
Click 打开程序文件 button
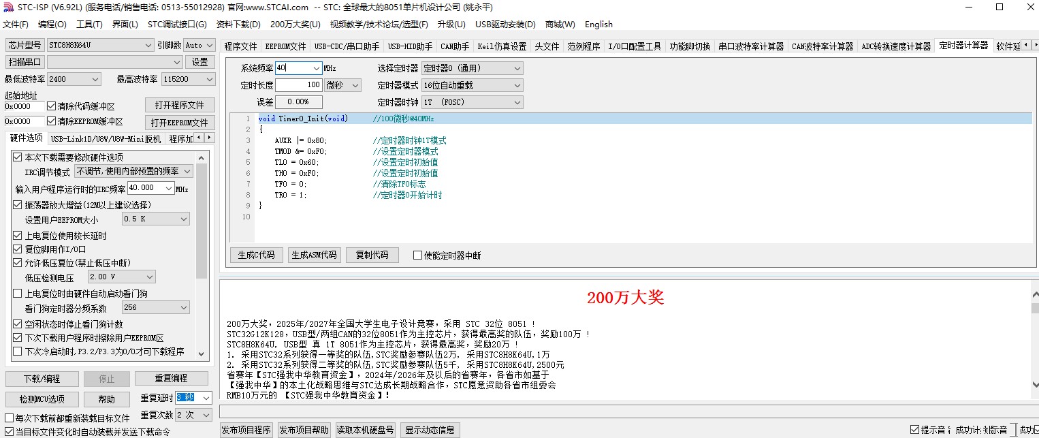click(180, 105)
